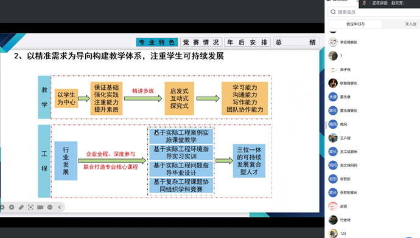Switch to the 会议中(37) tab

coord(355,24)
